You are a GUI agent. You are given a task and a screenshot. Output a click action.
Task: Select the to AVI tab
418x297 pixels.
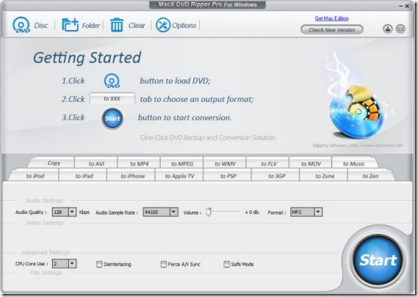tap(97, 163)
